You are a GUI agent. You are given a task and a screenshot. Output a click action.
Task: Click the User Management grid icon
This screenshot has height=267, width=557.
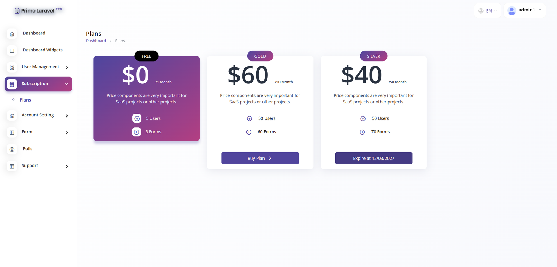[x=12, y=67]
